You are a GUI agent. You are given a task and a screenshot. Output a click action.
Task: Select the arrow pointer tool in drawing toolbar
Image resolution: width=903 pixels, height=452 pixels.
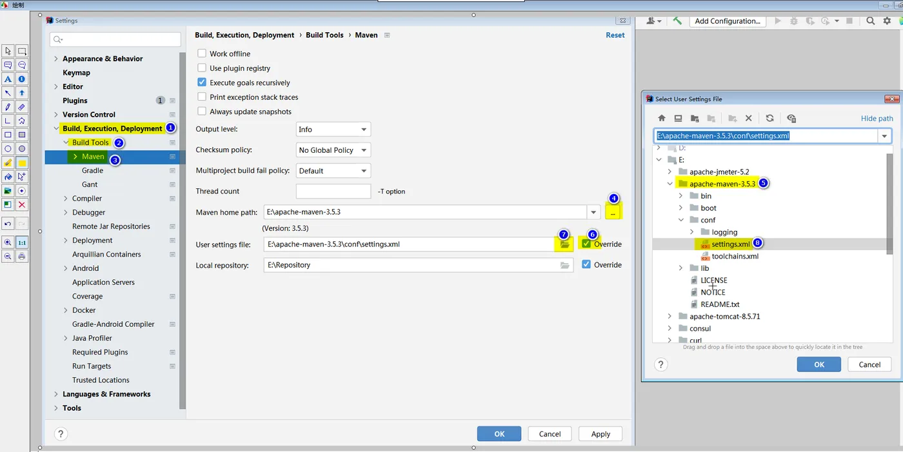[x=8, y=51]
